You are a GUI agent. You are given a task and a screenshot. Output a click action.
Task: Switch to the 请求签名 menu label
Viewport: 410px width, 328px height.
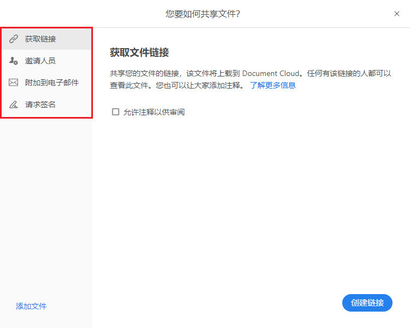point(40,104)
